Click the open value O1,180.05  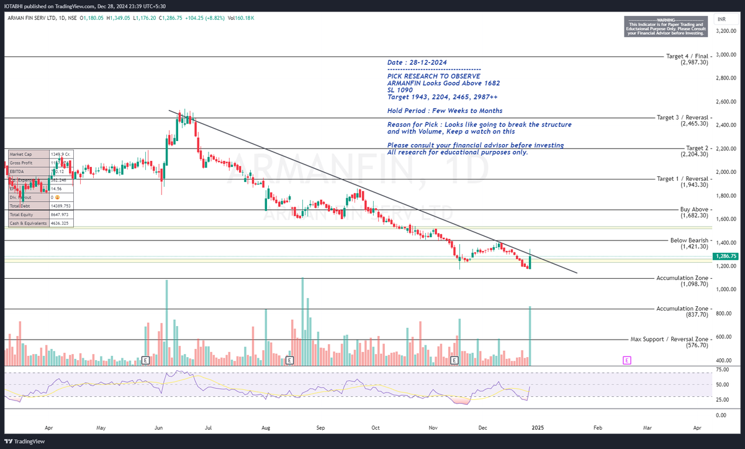91,18
